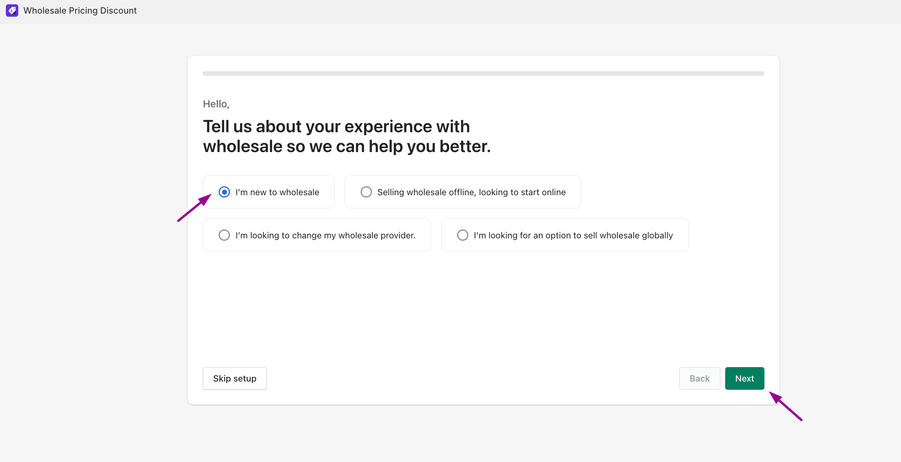Click the text Selling wholesale offline, looking to start online
Screen dimensions: 901x462
(472, 192)
